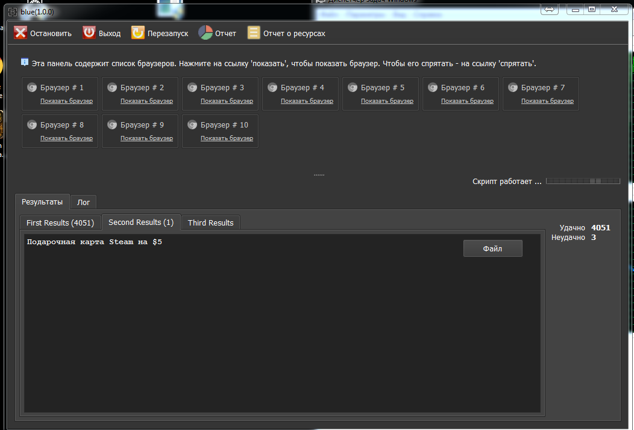This screenshot has width=634, height=430.
Task: Switch to the Лог tab
Action: (83, 203)
